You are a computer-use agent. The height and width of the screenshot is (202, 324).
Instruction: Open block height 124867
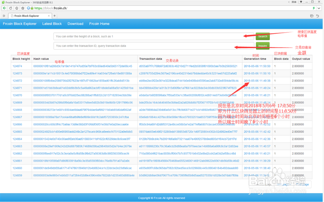coord(17,117)
